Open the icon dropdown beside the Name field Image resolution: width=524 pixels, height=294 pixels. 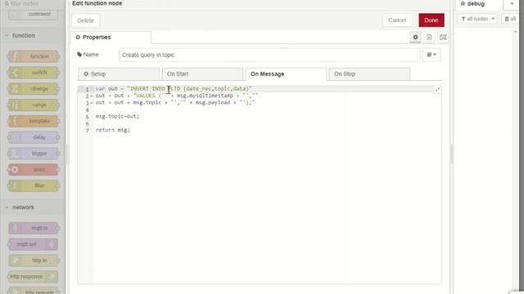click(431, 55)
